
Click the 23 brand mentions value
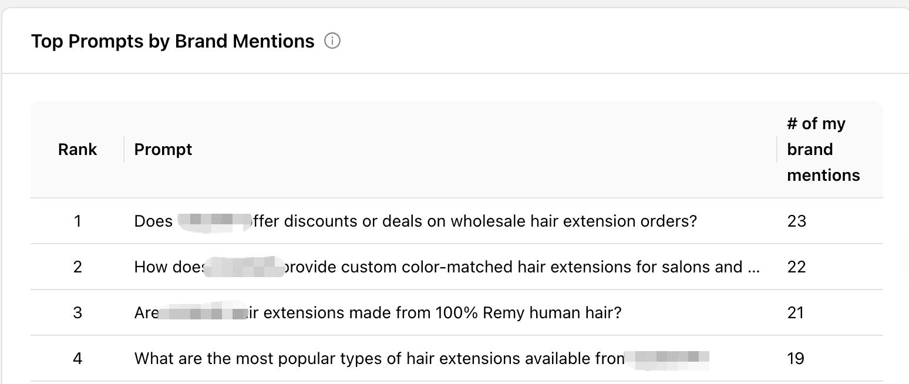tap(796, 221)
